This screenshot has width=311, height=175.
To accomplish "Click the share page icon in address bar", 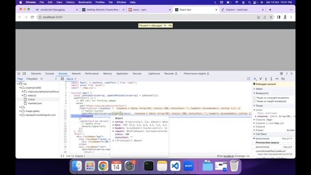I will [264, 17].
